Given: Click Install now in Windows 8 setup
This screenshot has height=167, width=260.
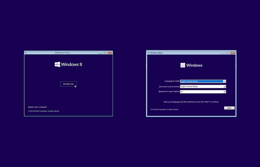Looking at the screenshot, I should tap(68, 84).
